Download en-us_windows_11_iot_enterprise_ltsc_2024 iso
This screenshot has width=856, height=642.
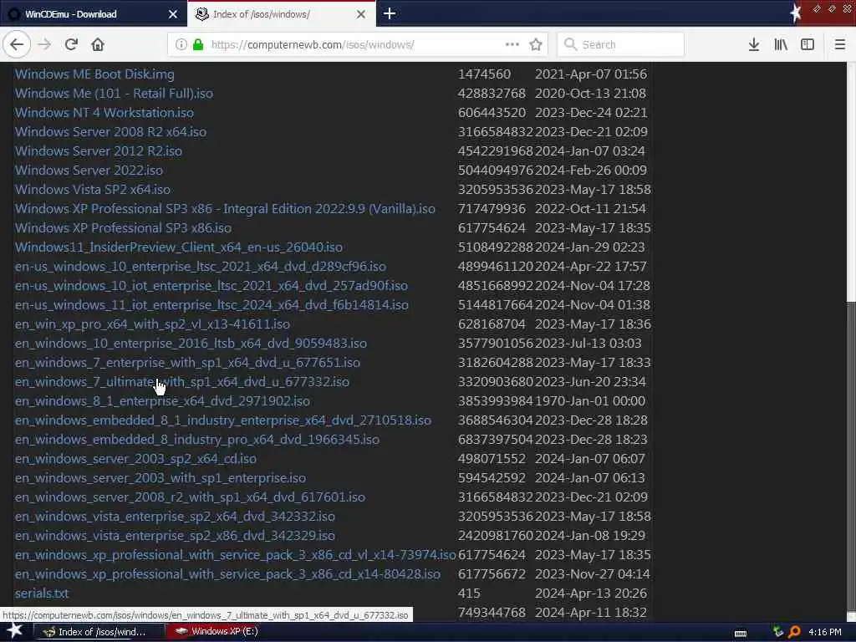click(x=211, y=304)
